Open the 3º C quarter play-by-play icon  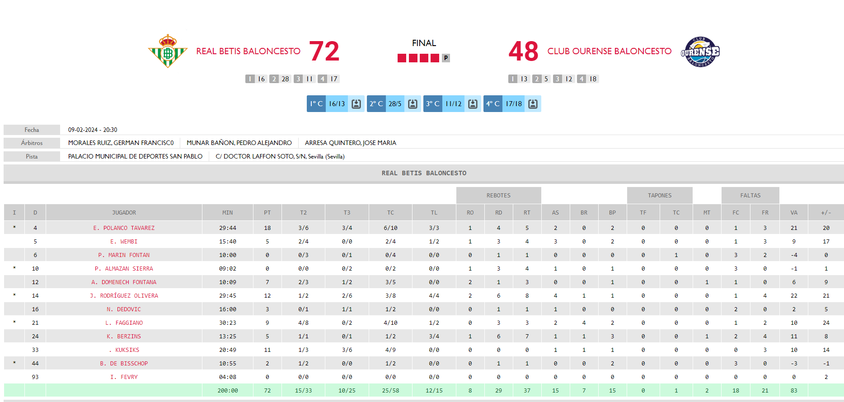(473, 104)
